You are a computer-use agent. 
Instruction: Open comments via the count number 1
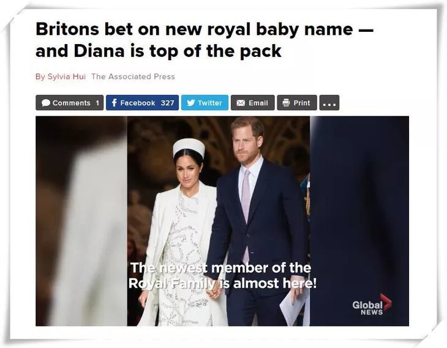(97, 103)
